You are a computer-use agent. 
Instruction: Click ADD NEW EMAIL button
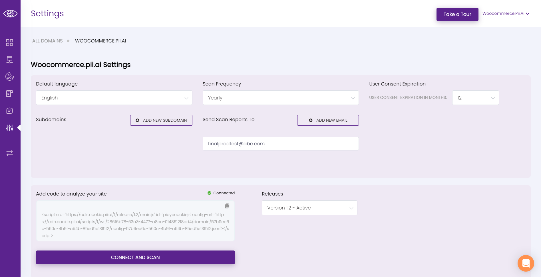(328, 120)
